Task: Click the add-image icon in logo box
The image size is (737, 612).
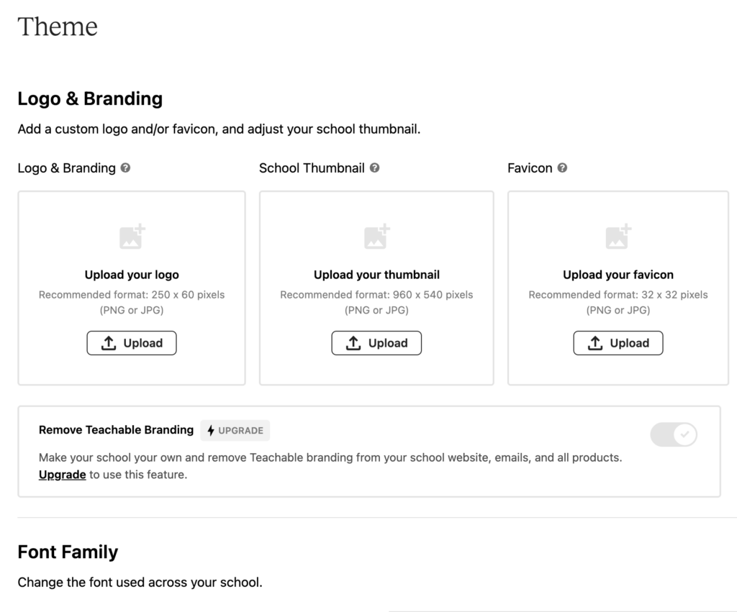Action: [132, 237]
